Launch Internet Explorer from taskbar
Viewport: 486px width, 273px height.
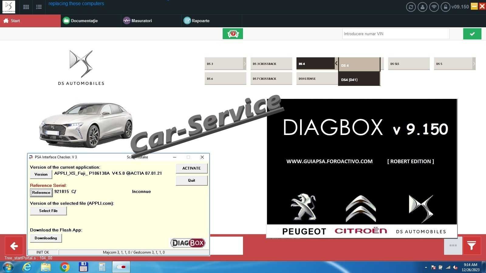pos(27,267)
